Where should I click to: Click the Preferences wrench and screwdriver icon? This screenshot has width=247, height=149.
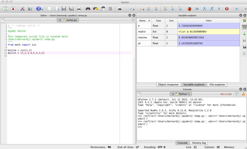point(22,8)
